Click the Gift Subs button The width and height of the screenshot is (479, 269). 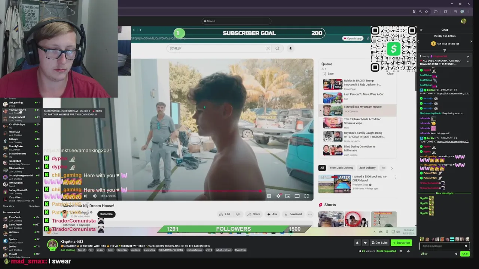coord(379,242)
